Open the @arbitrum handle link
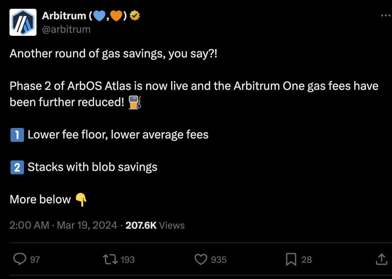The image size is (392, 279). (x=66, y=29)
